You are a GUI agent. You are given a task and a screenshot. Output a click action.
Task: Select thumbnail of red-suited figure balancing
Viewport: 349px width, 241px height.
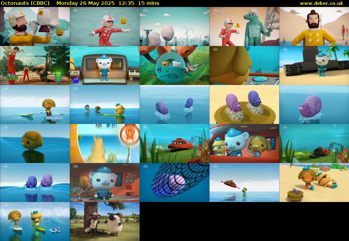[105, 26]
